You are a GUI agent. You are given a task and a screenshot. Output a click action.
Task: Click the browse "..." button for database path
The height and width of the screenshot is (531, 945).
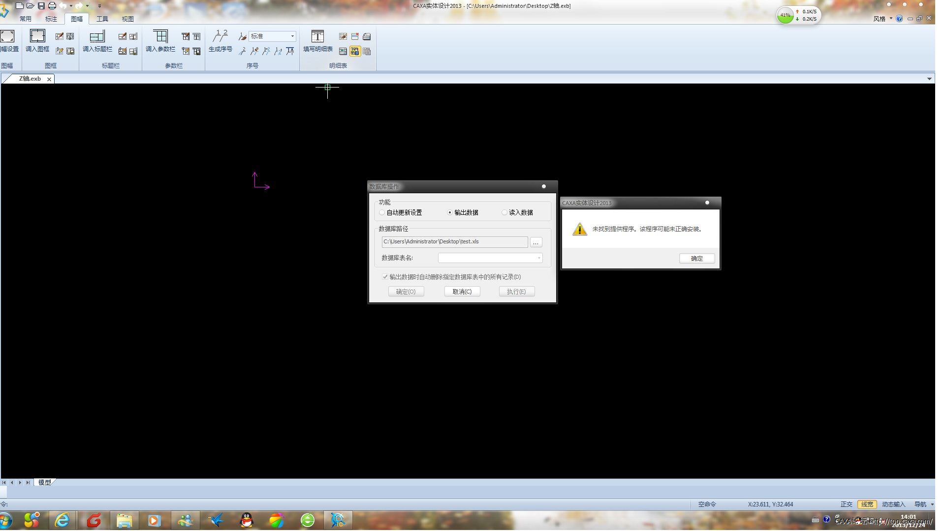(x=536, y=242)
